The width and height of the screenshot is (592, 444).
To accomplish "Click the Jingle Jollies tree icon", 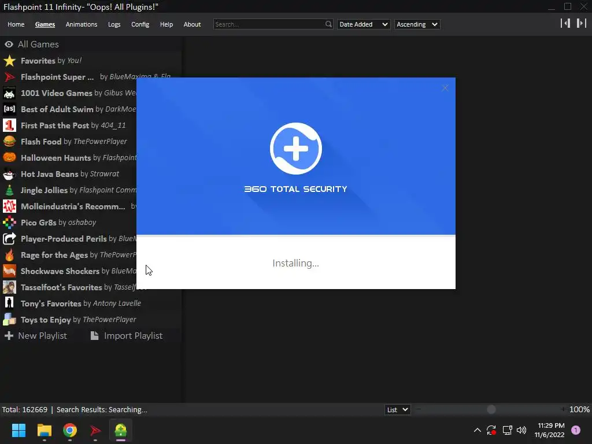I will pos(9,190).
